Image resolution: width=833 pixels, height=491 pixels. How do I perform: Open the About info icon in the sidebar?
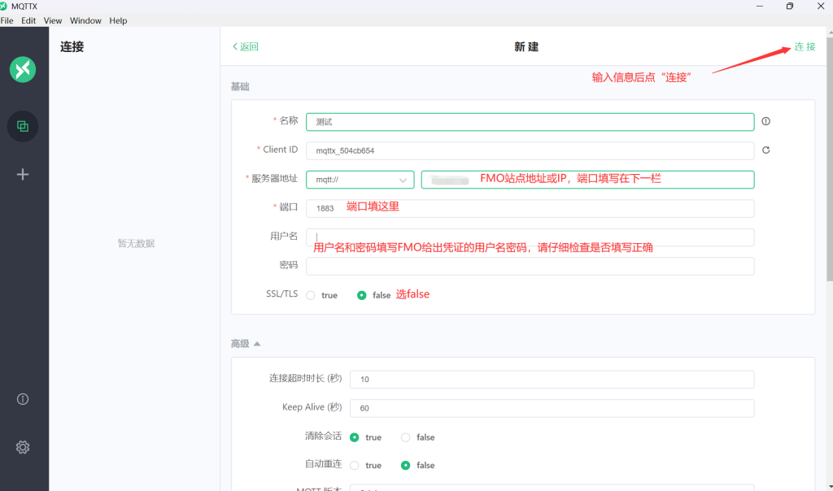tap(23, 398)
